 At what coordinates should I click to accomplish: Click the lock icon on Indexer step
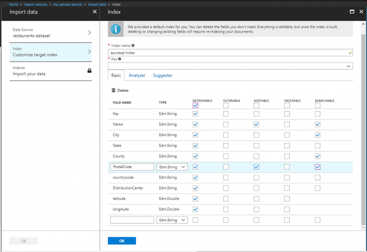coord(89,71)
